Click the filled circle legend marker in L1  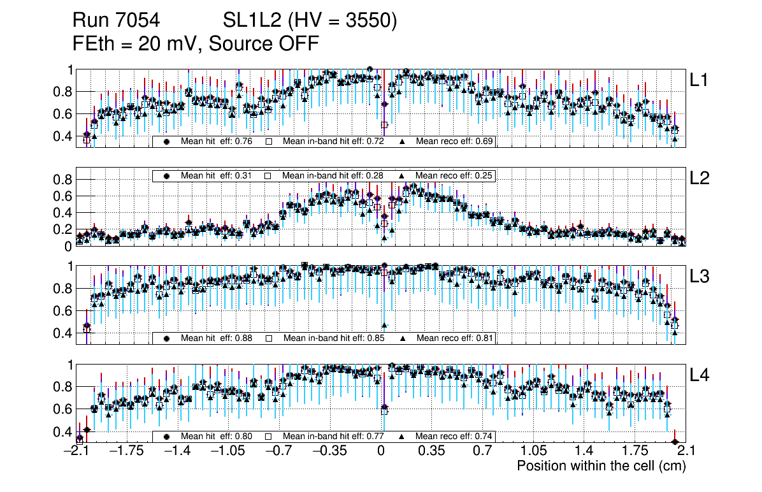167,141
